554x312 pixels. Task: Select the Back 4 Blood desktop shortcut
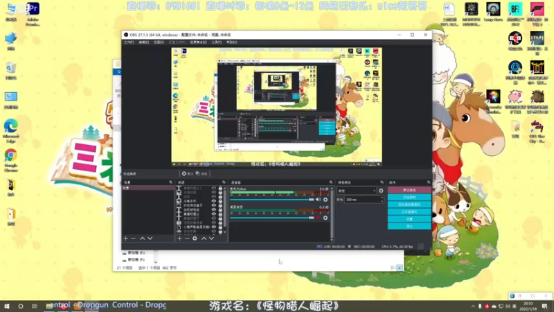click(515, 41)
